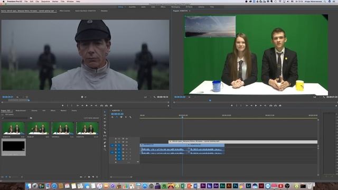The height and width of the screenshot is (190, 338).
Task: Open Program panel menu
Action: coord(190,11)
